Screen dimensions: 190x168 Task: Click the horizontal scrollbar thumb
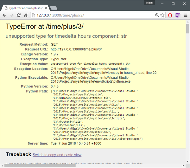point(40,165)
